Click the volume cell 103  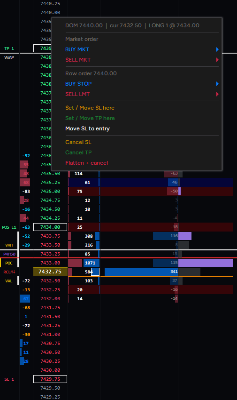pyautogui.click(x=89, y=281)
